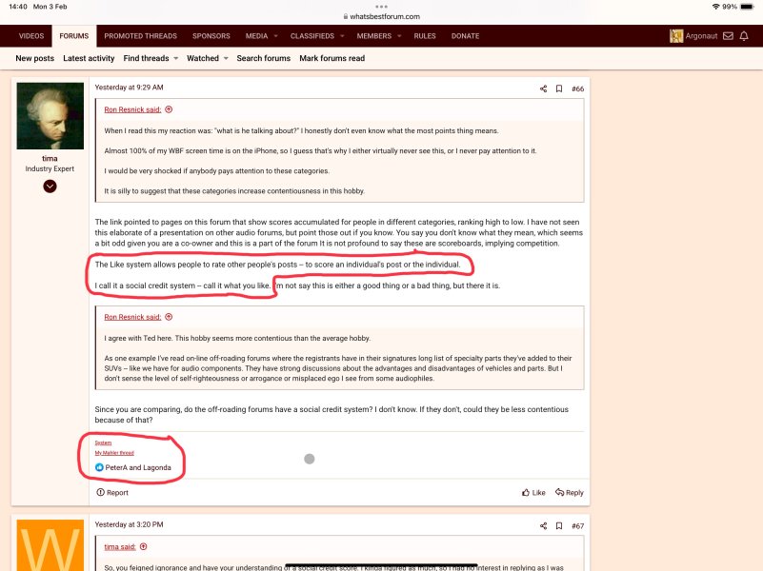Click the blue like reaction icon
763x571 pixels.
click(99, 467)
